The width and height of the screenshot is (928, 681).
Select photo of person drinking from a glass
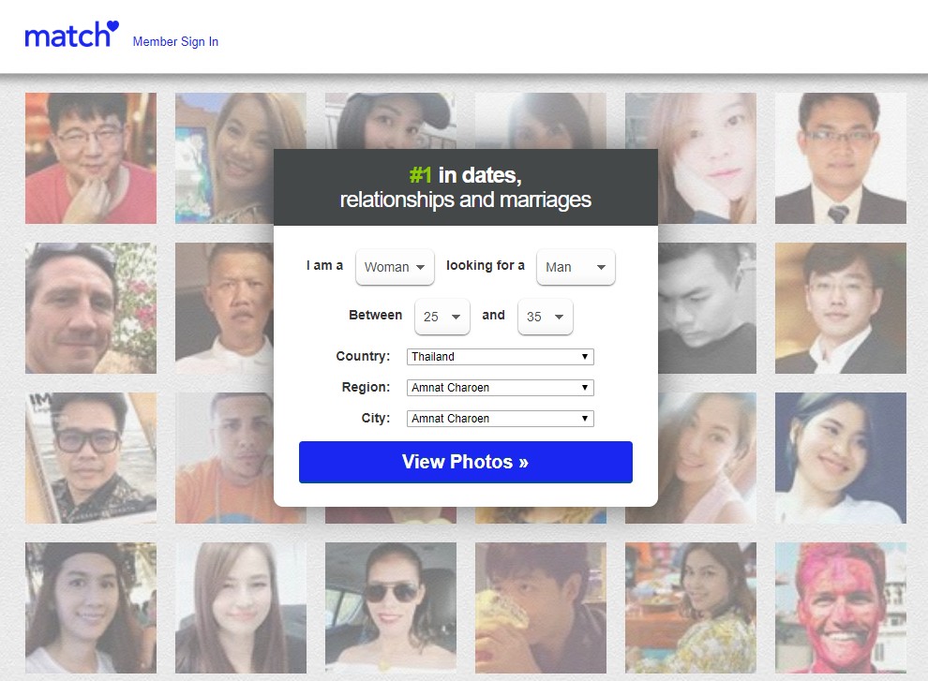pos(540,607)
